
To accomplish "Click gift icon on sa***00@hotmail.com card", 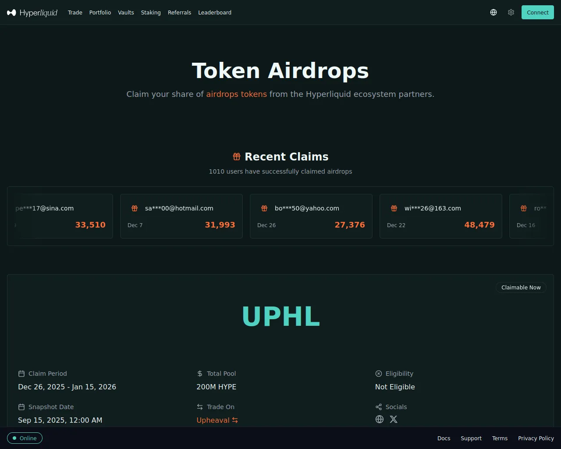I will click(x=135, y=208).
